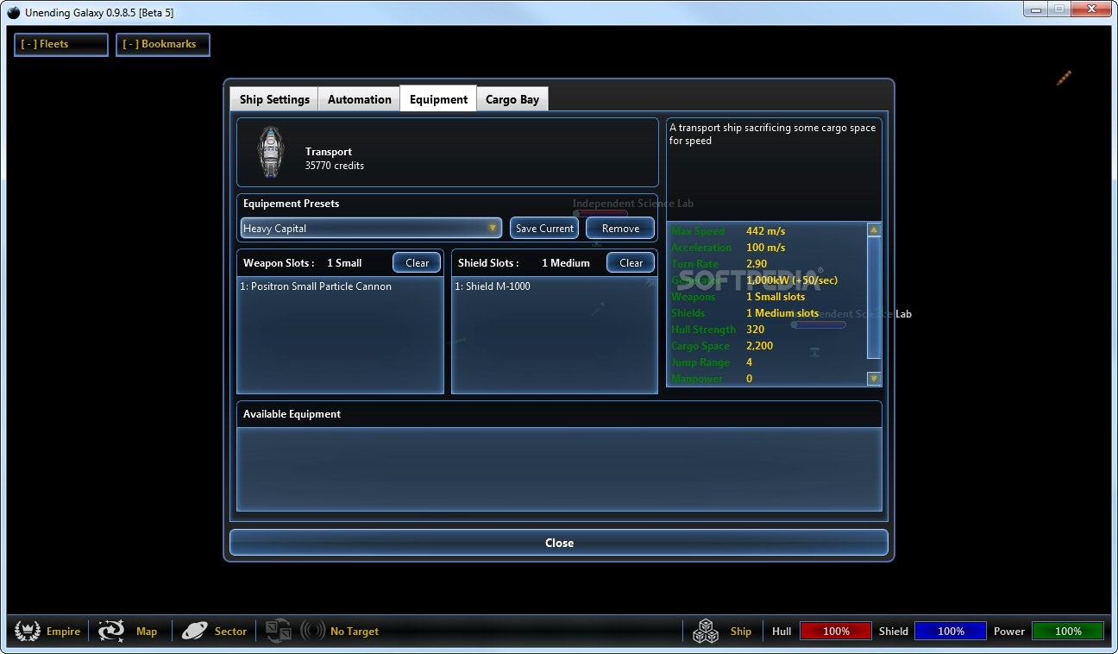Click the Transport ship thumbnail image

coord(271,153)
